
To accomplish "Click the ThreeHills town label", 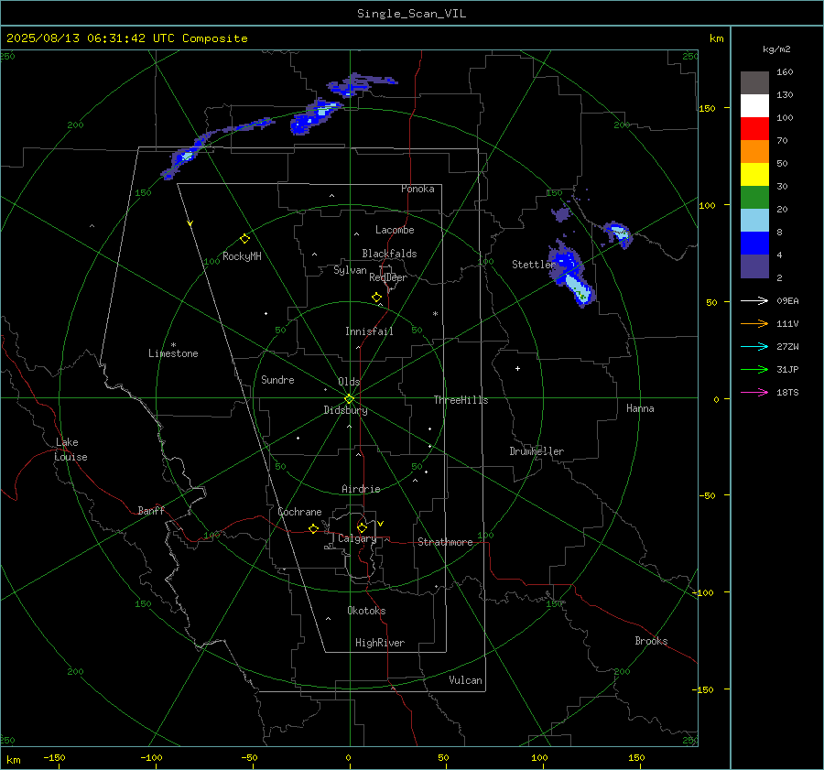I will [461, 400].
